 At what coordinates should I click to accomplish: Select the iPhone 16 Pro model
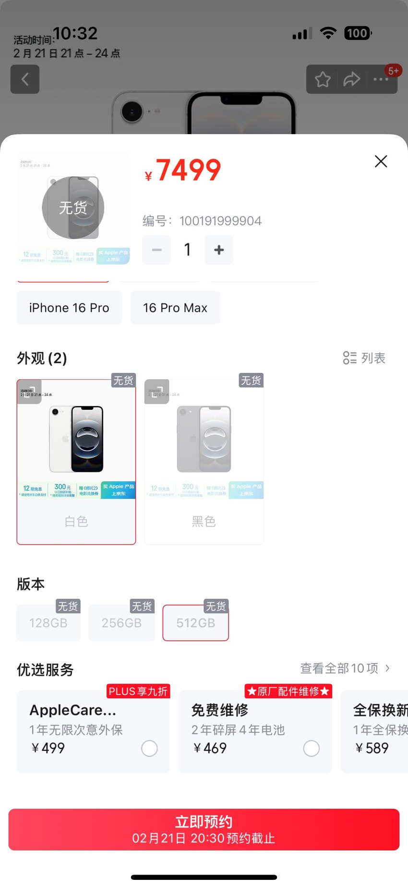click(x=69, y=308)
